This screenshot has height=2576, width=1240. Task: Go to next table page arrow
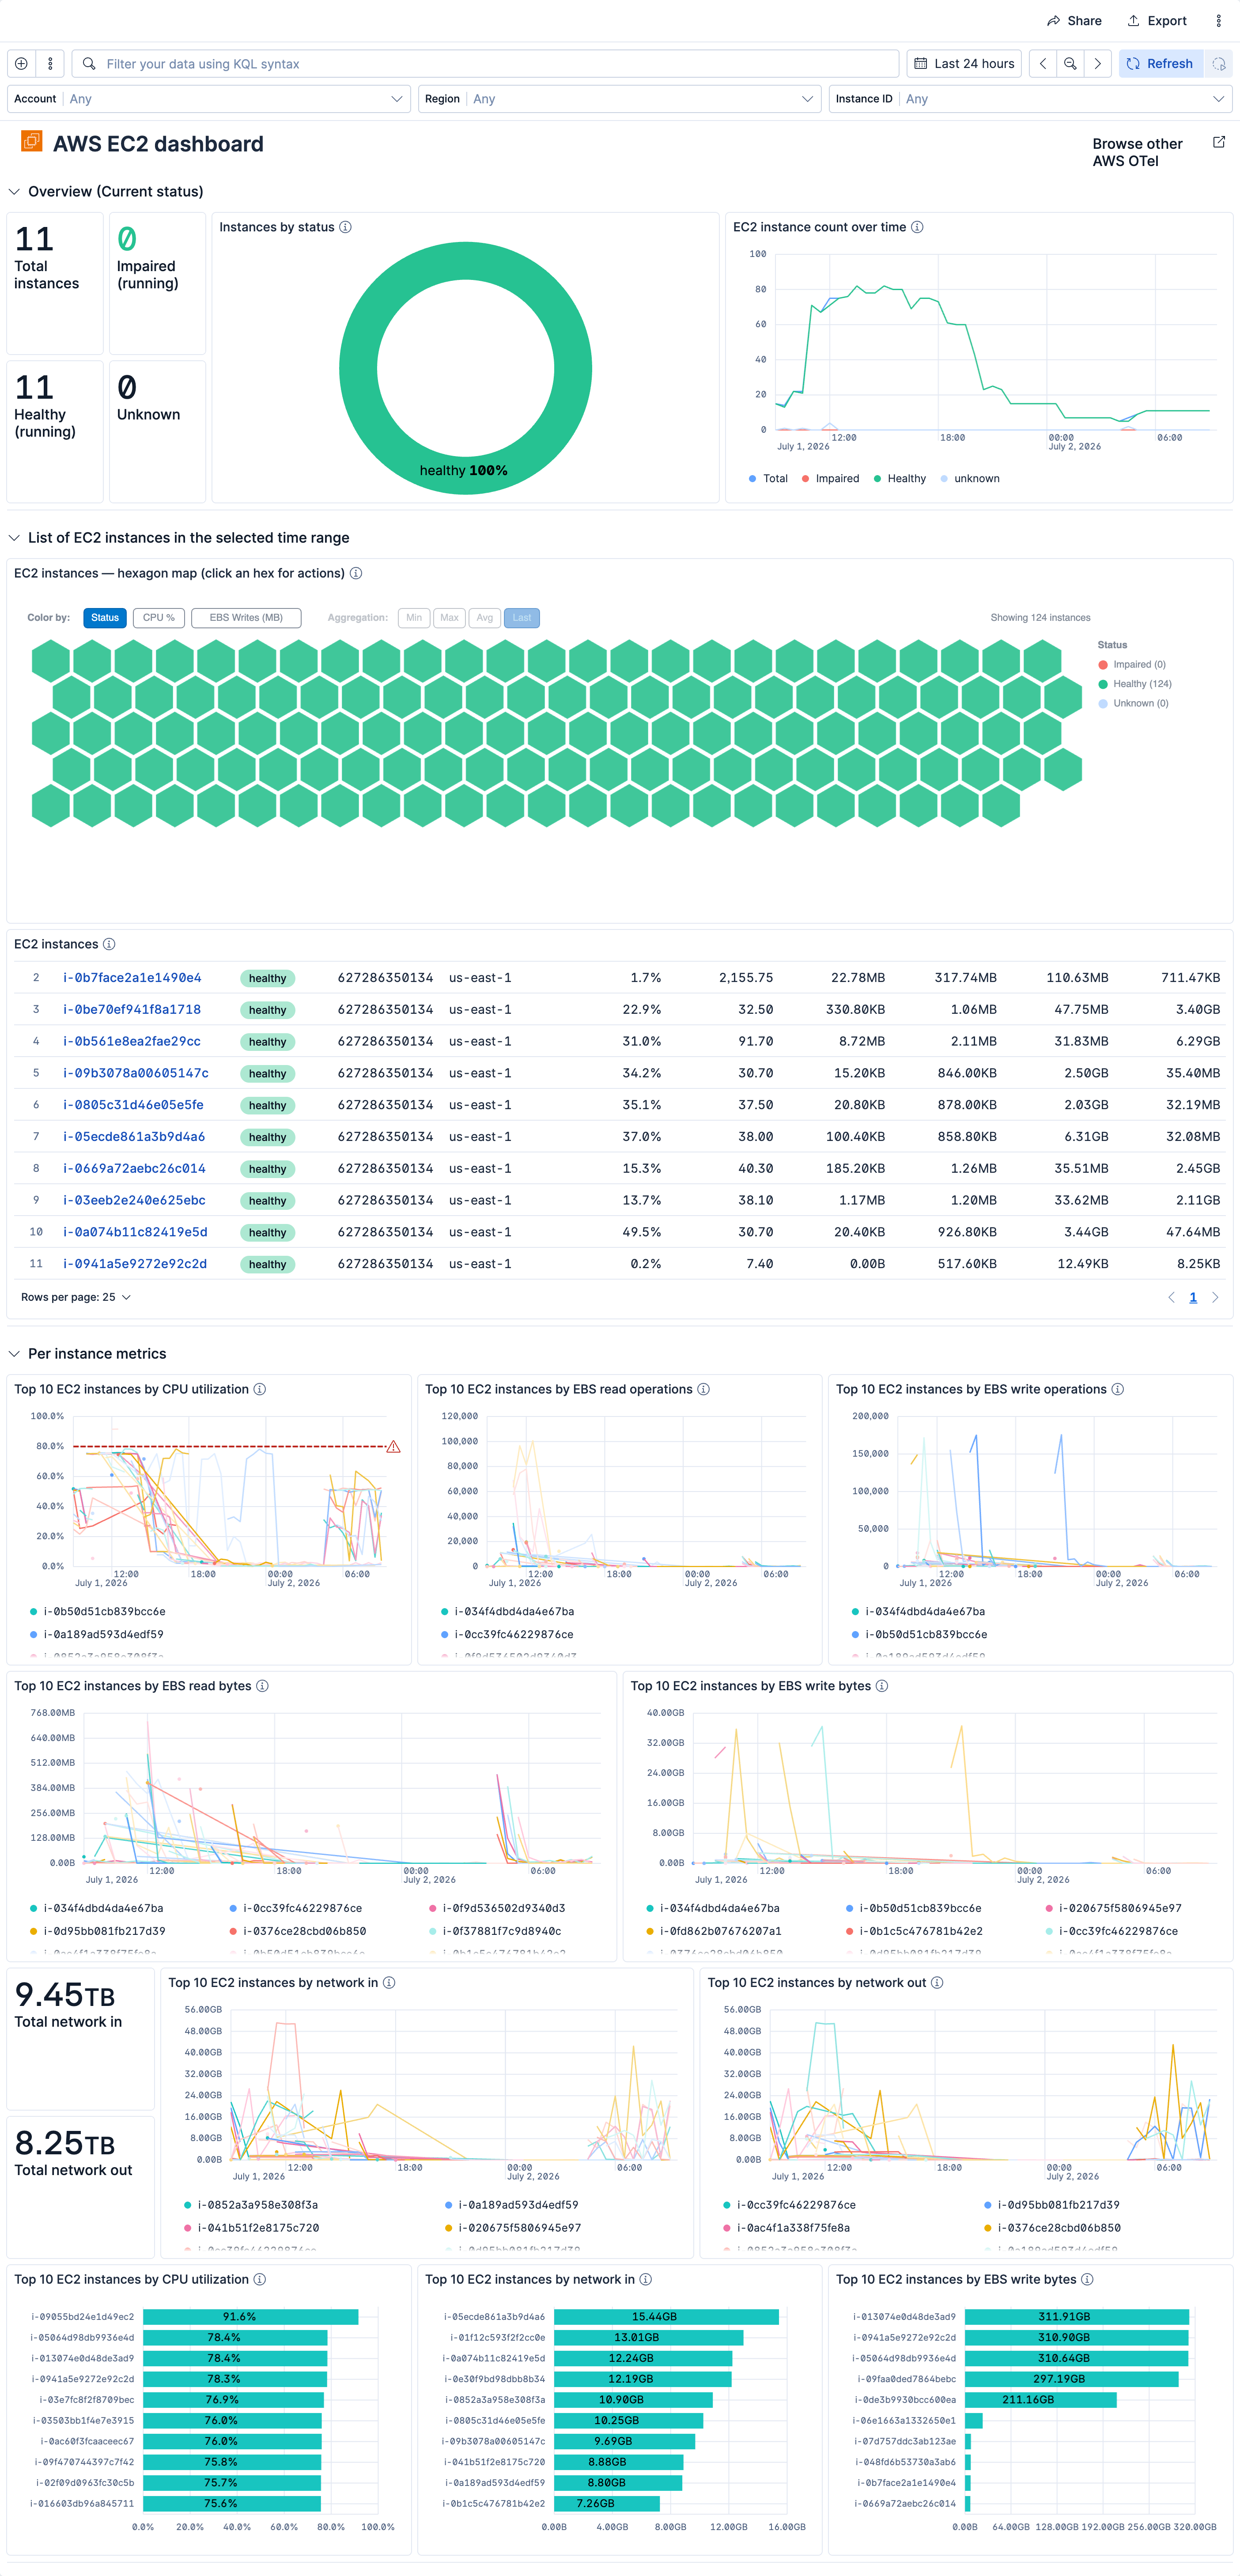point(1215,1297)
